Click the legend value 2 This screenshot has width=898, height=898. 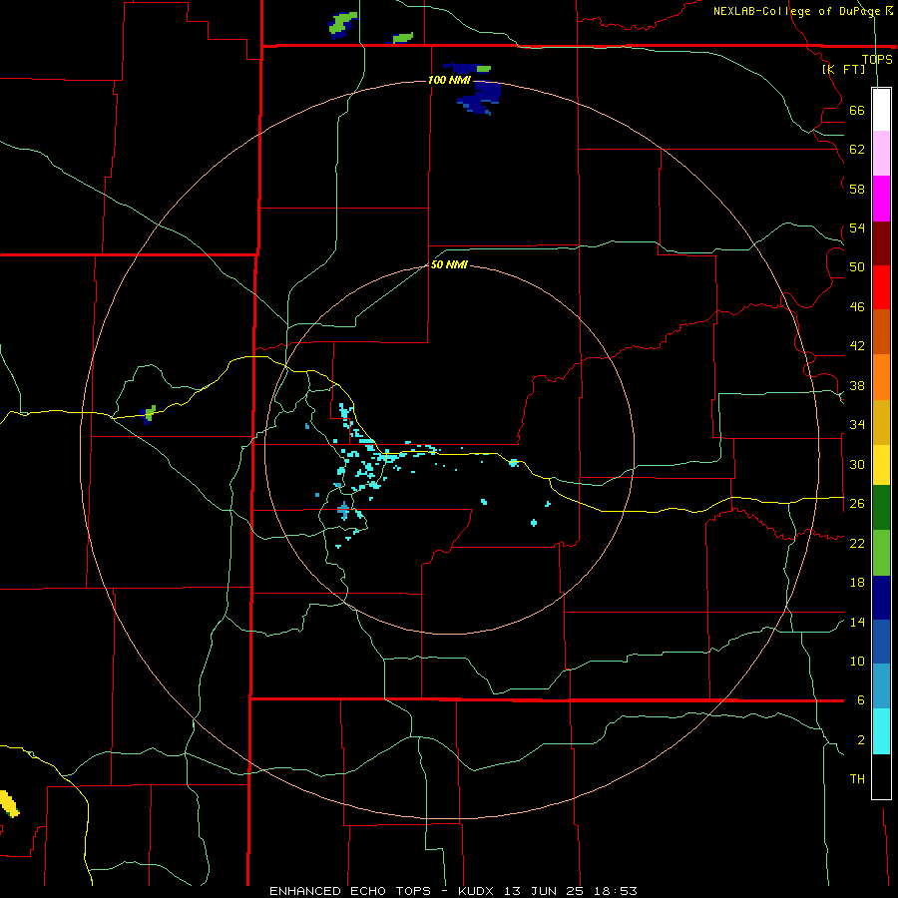860,740
